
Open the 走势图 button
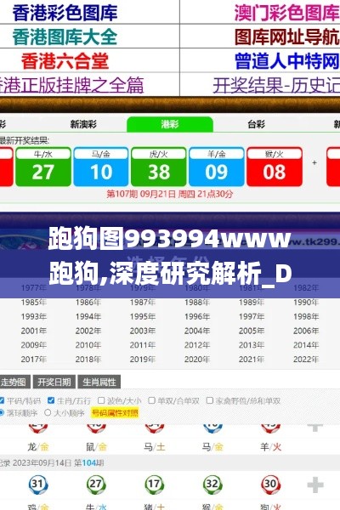14,382
